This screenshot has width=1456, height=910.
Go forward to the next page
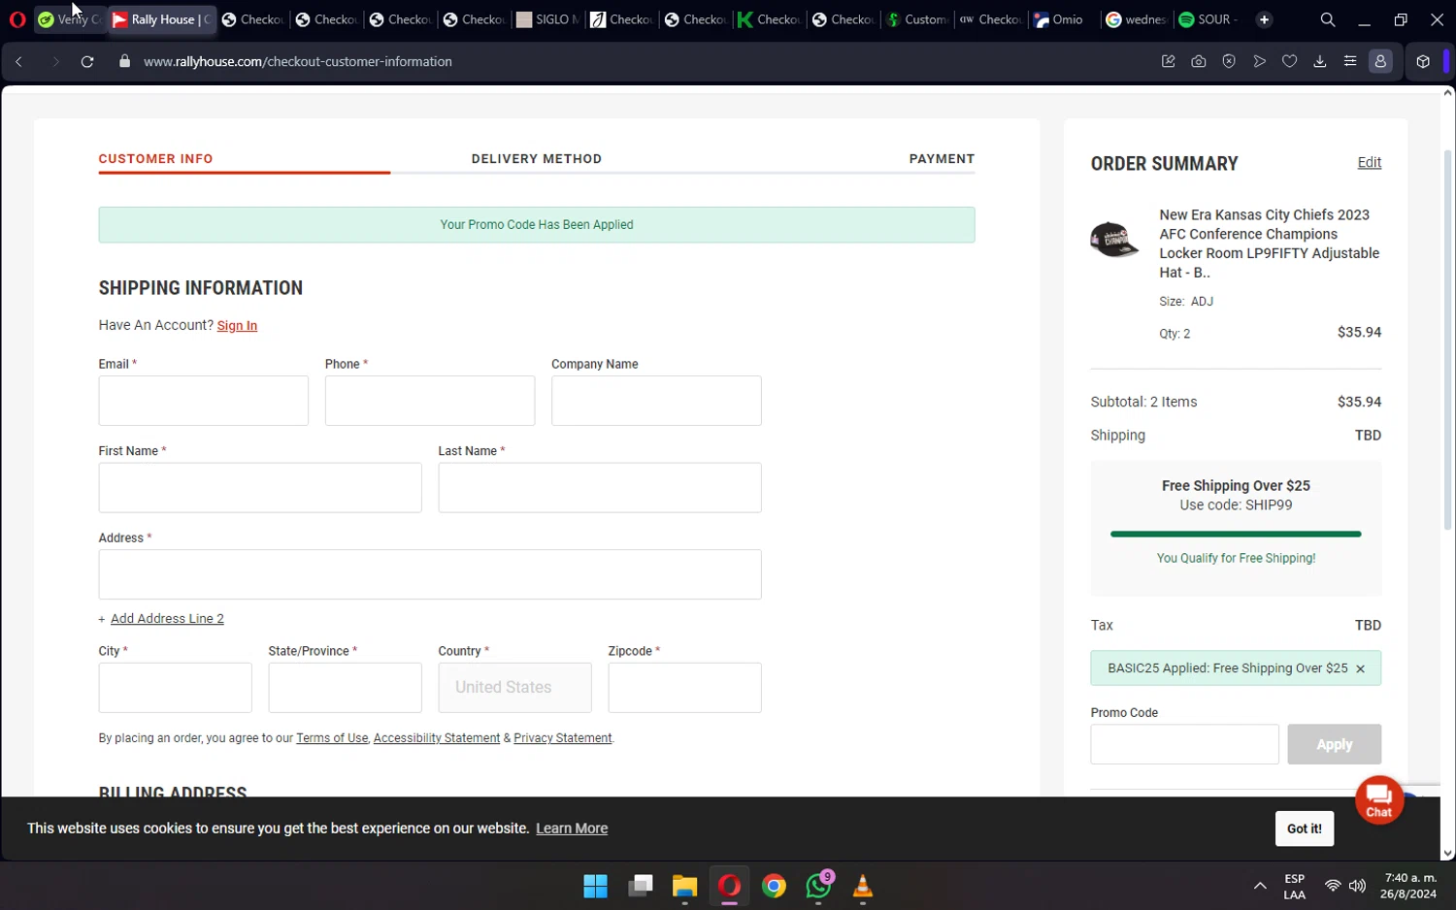54,61
